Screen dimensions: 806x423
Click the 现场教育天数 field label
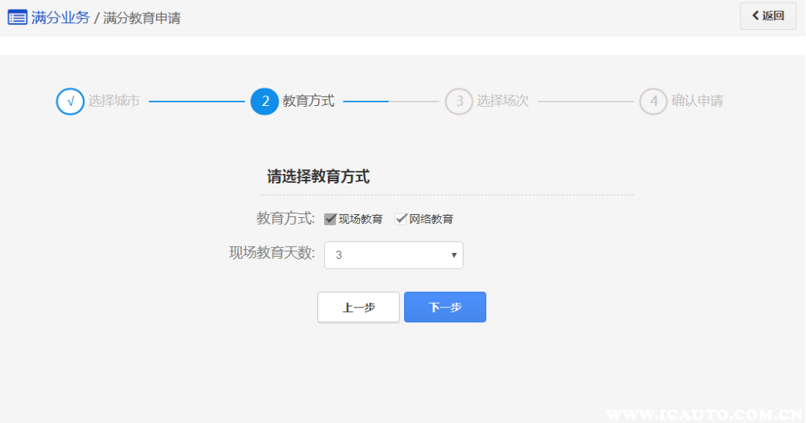(272, 253)
